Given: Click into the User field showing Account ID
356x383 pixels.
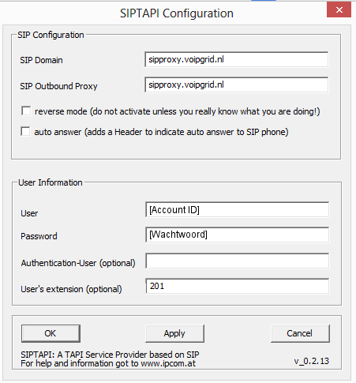Looking at the screenshot, I should pyautogui.click(x=237, y=209).
